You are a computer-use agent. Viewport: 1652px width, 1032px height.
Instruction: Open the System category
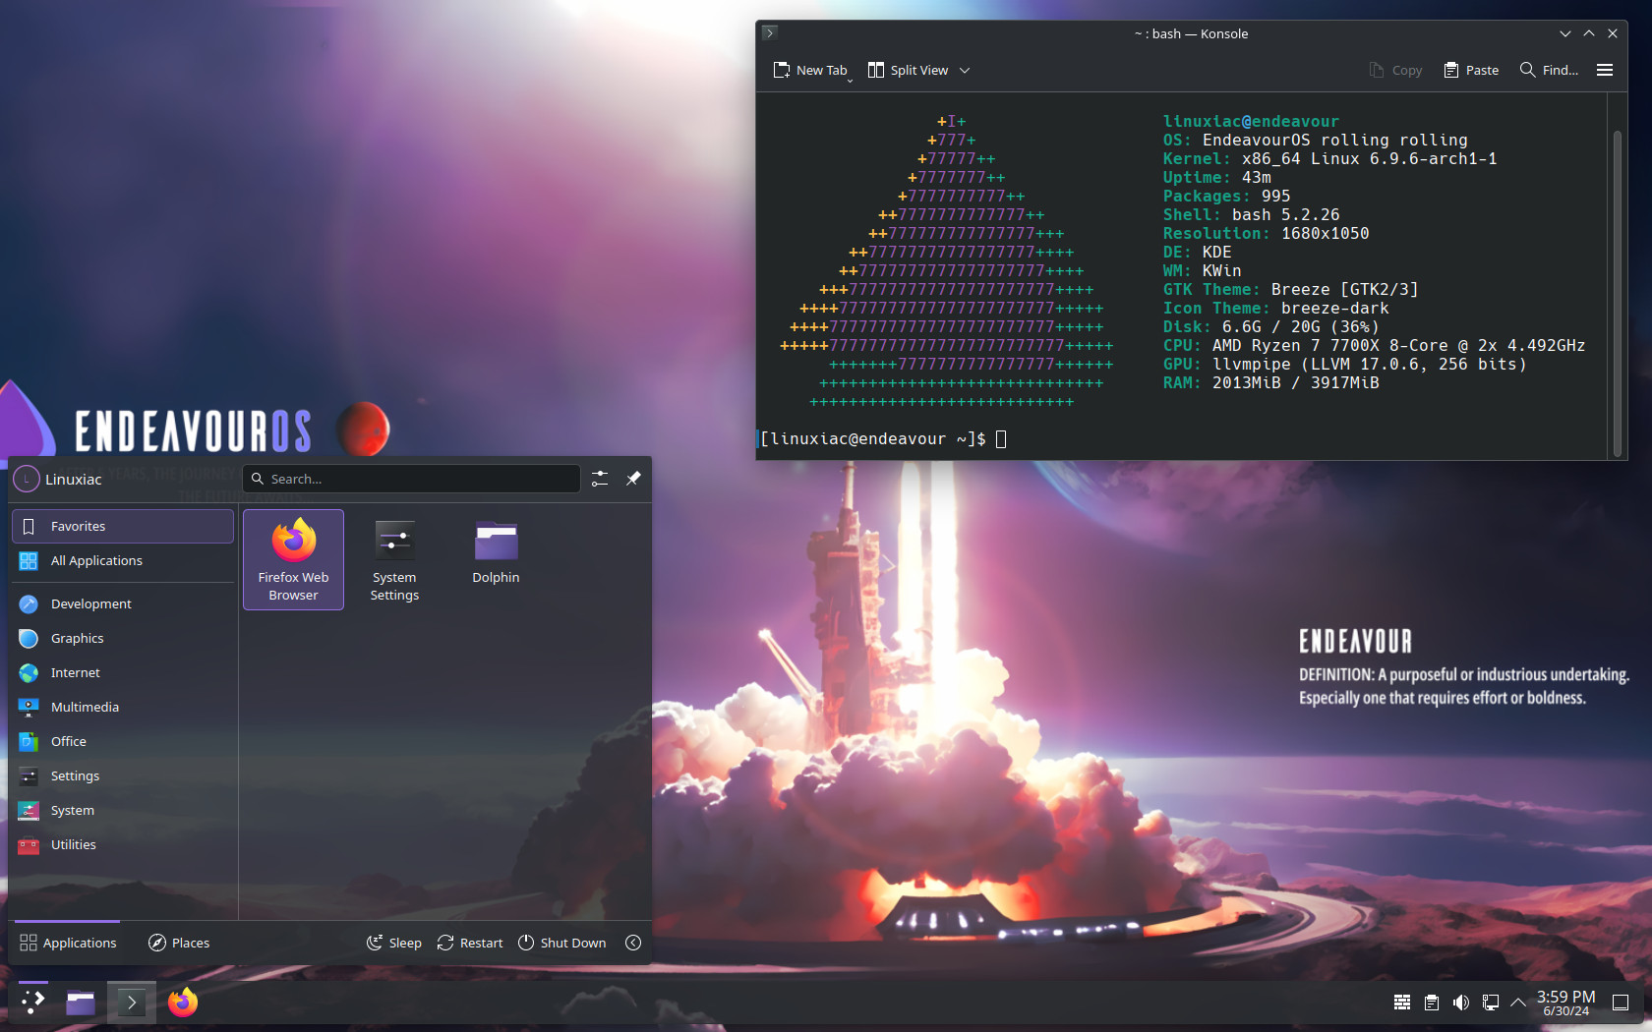(123, 810)
